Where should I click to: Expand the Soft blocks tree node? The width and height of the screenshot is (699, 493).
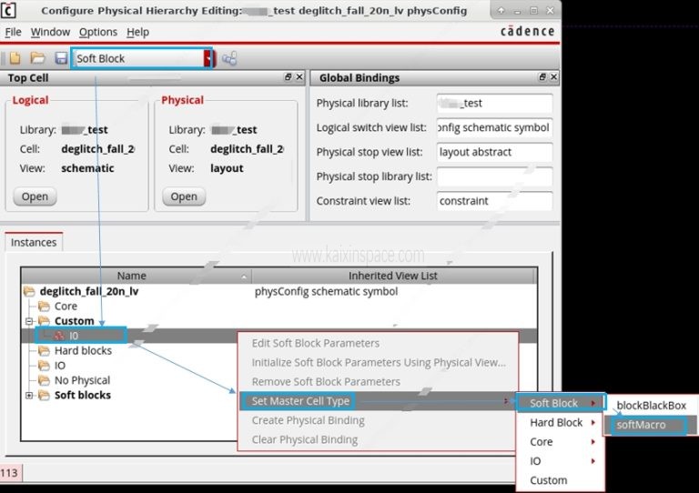30,396
